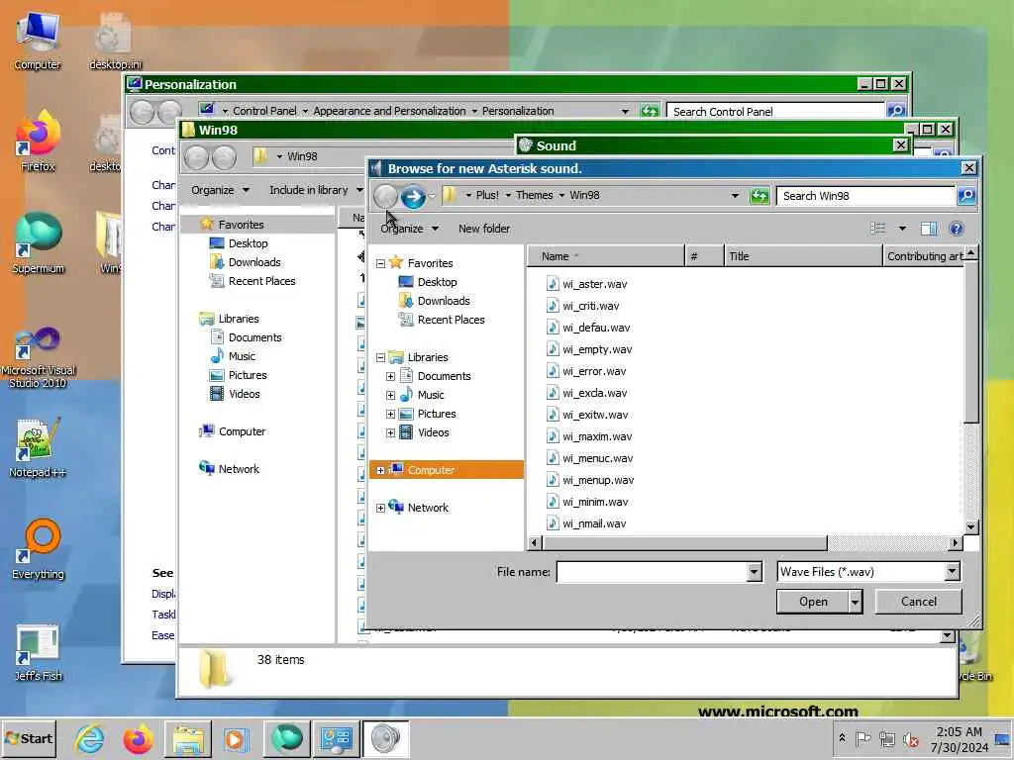Click the Notepad++ desktop icon
This screenshot has width=1014, height=760.
tap(38, 447)
